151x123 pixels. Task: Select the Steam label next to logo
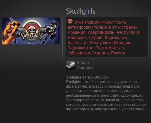pos(83,63)
